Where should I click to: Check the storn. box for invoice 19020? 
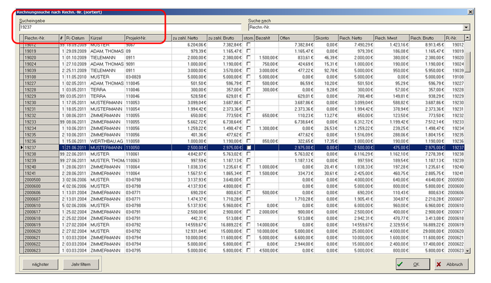pyautogui.click(x=249, y=57)
